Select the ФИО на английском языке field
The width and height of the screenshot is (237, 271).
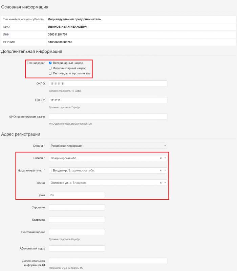pos(108,117)
